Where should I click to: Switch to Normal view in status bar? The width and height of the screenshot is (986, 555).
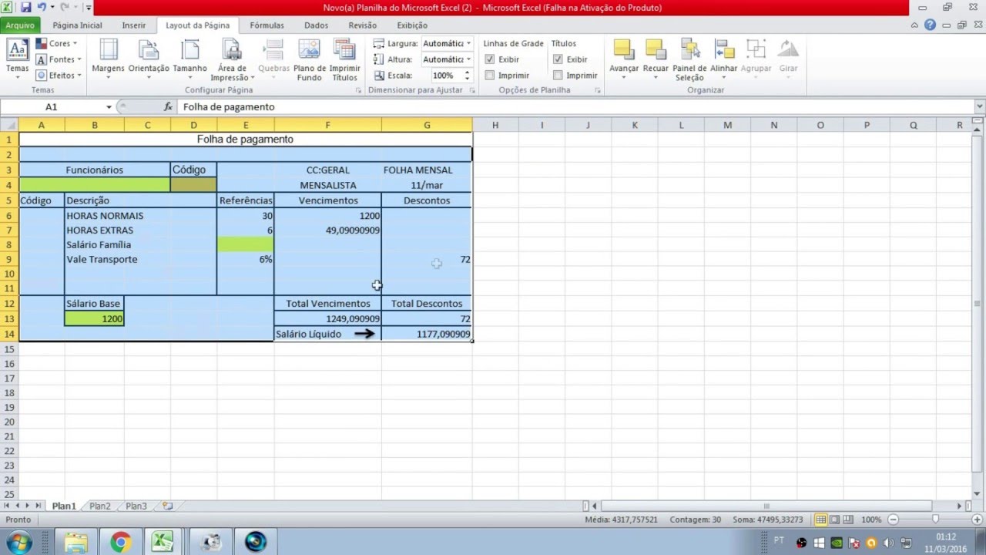821,520
